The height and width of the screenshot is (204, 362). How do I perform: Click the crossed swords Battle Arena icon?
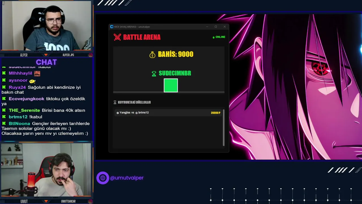tap(117, 37)
